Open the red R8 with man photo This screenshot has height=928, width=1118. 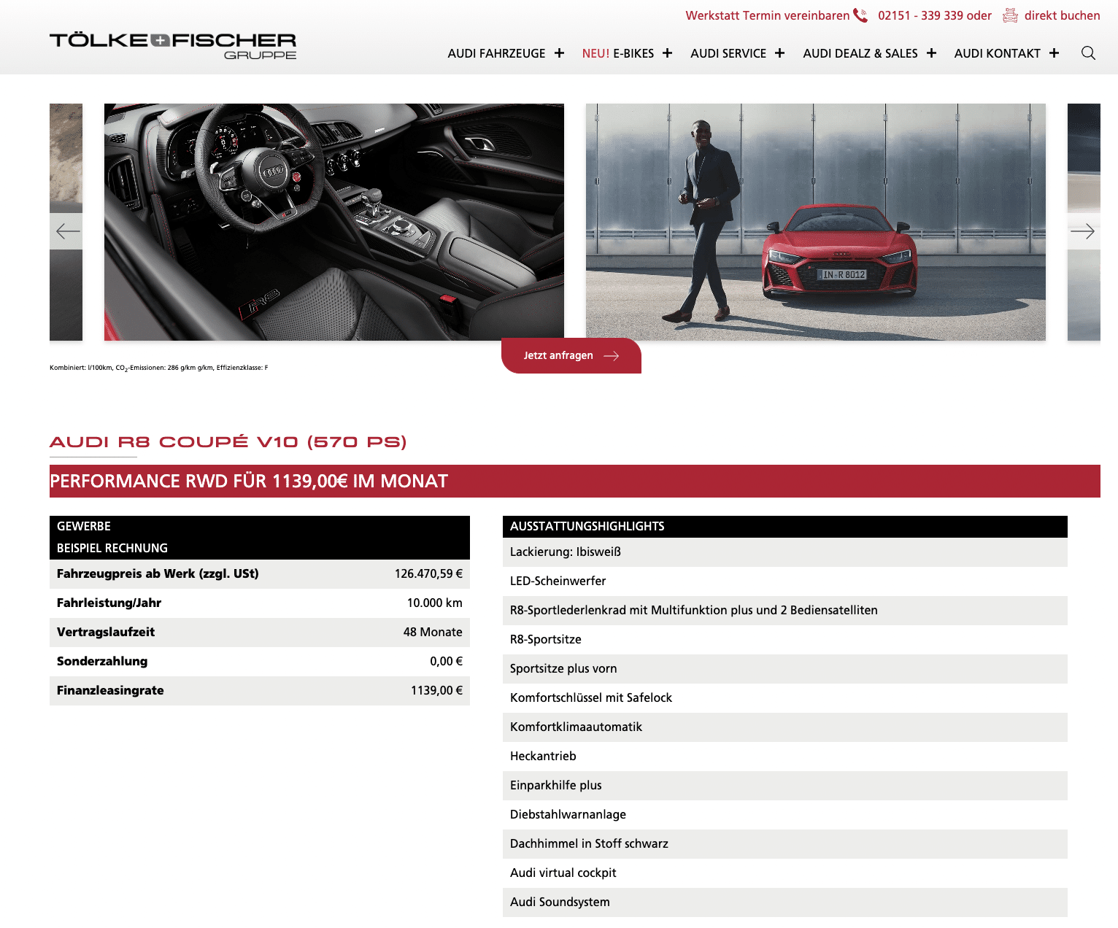[x=816, y=222]
